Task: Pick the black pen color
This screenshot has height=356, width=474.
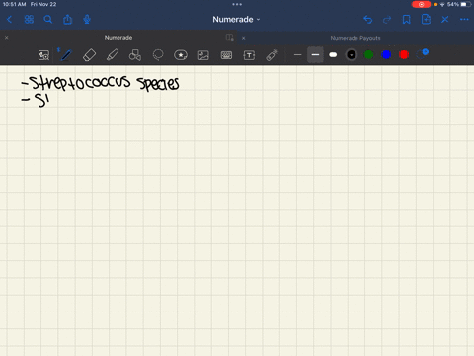Action: coord(352,55)
